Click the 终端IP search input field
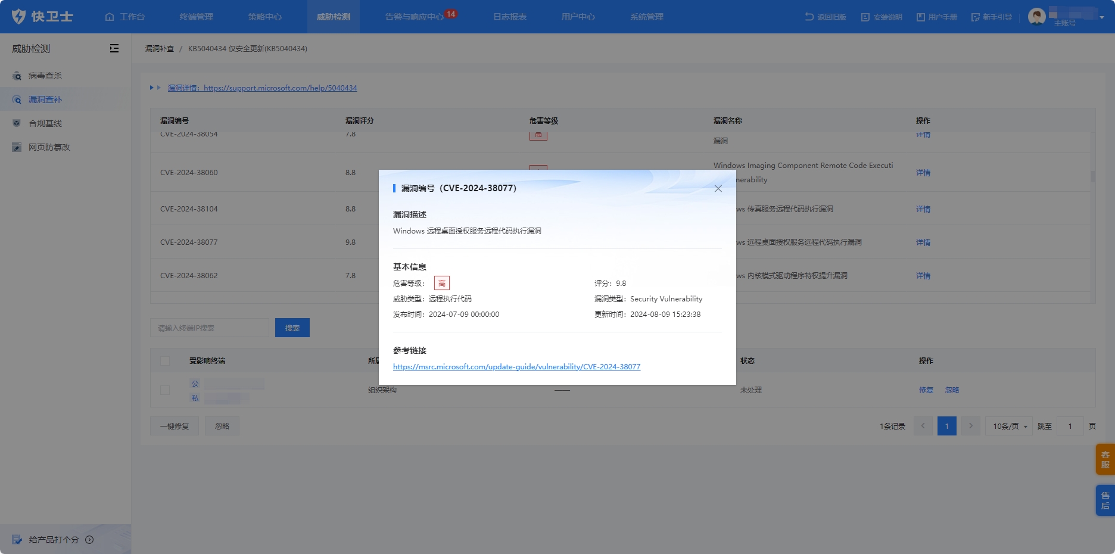This screenshot has height=554, width=1115. tap(209, 328)
